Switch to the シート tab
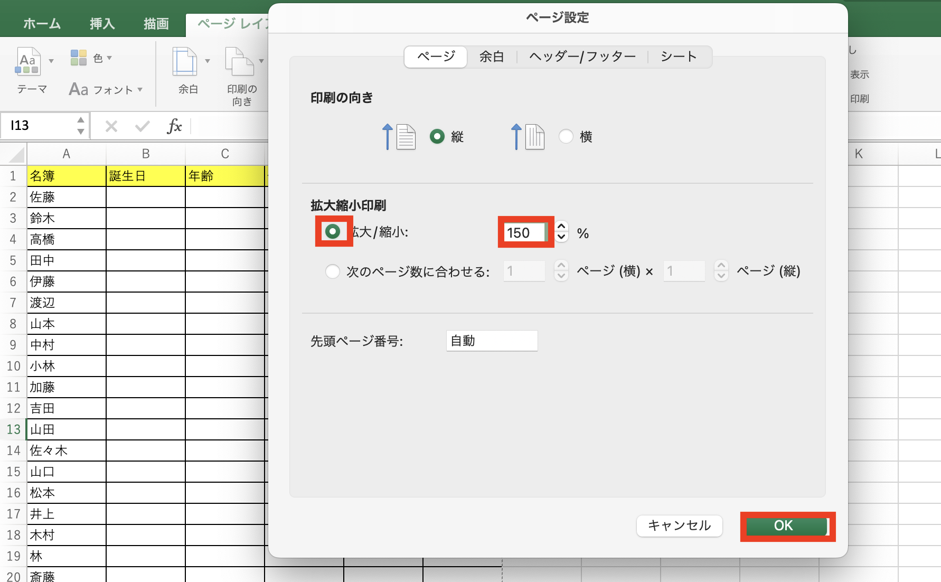941x582 pixels. click(x=679, y=57)
